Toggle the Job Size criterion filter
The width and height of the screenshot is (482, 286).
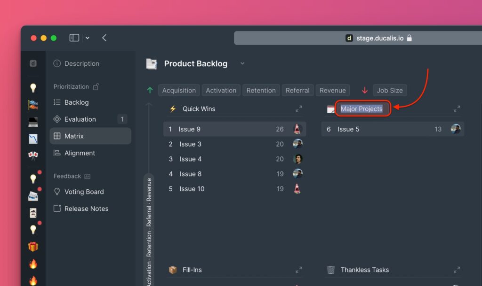390,91
